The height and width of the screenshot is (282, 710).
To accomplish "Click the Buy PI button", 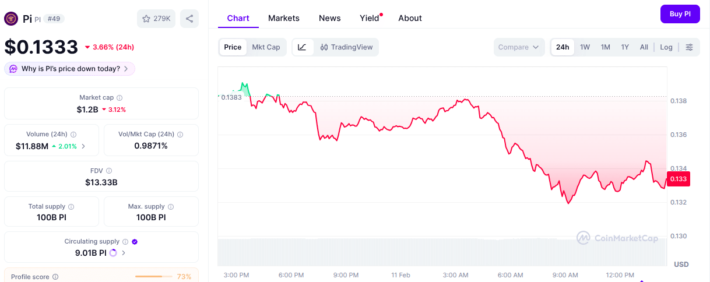I will [680, 14].
